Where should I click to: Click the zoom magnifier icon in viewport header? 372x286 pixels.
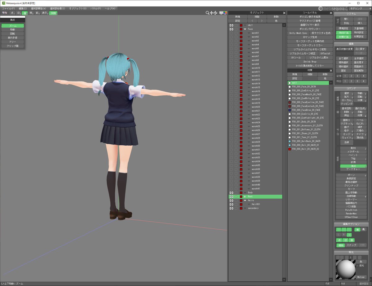point(208,13)
